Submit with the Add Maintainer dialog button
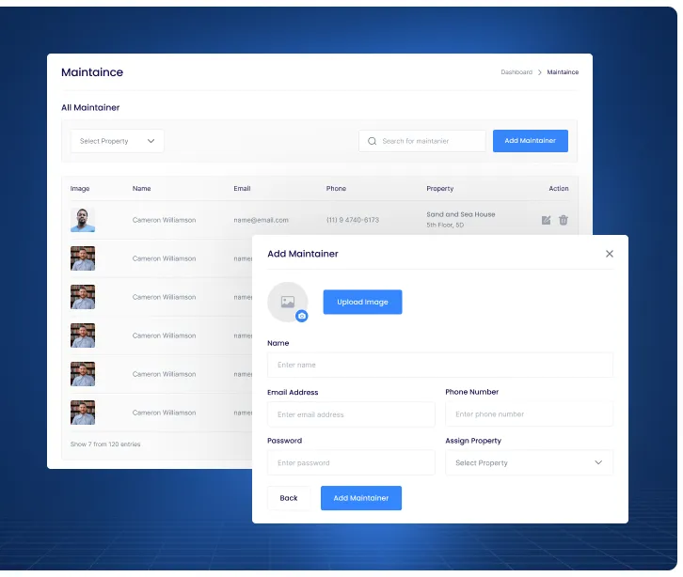683x577 pixels. pyautogui.click(x=361, y=498)
